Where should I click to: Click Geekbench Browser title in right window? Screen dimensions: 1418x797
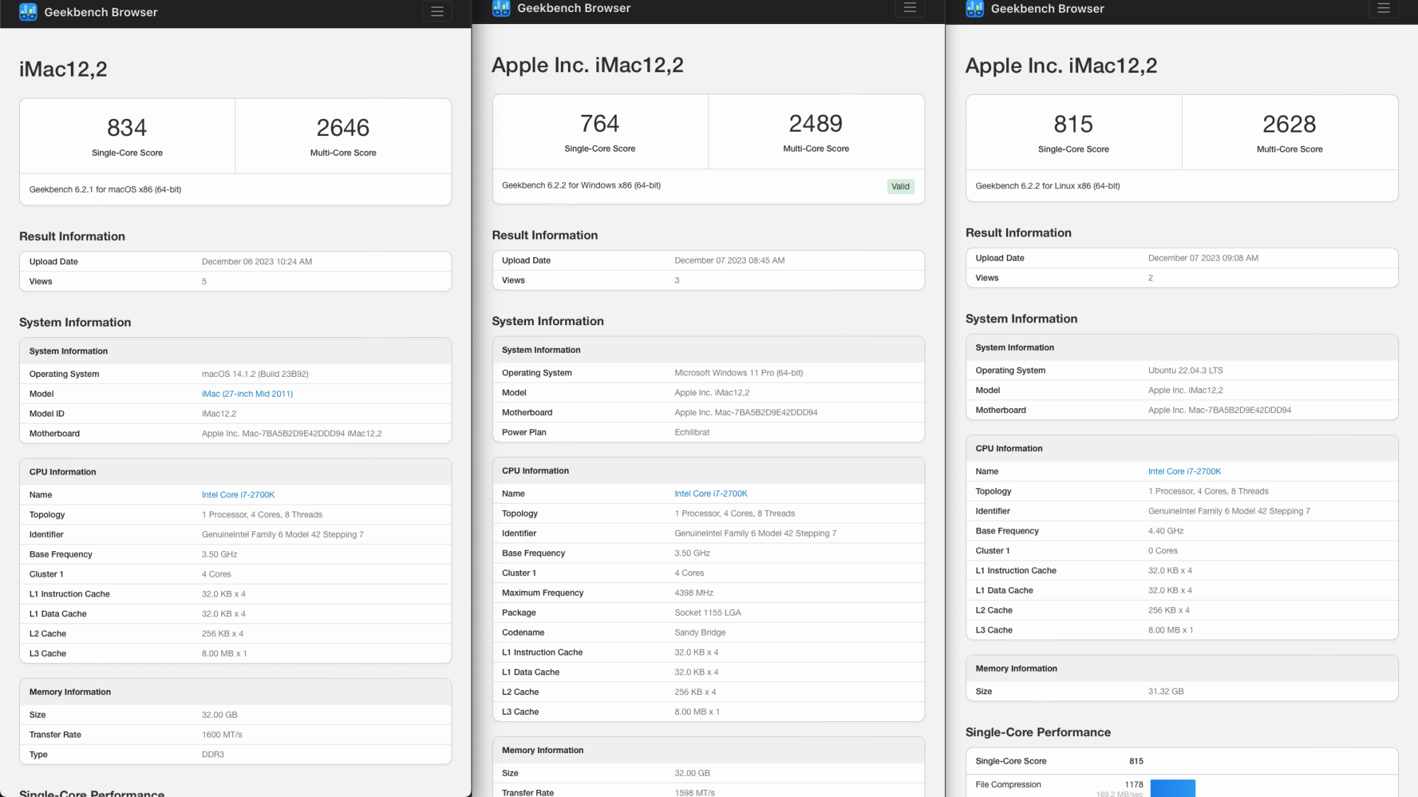pos(1047,9)
